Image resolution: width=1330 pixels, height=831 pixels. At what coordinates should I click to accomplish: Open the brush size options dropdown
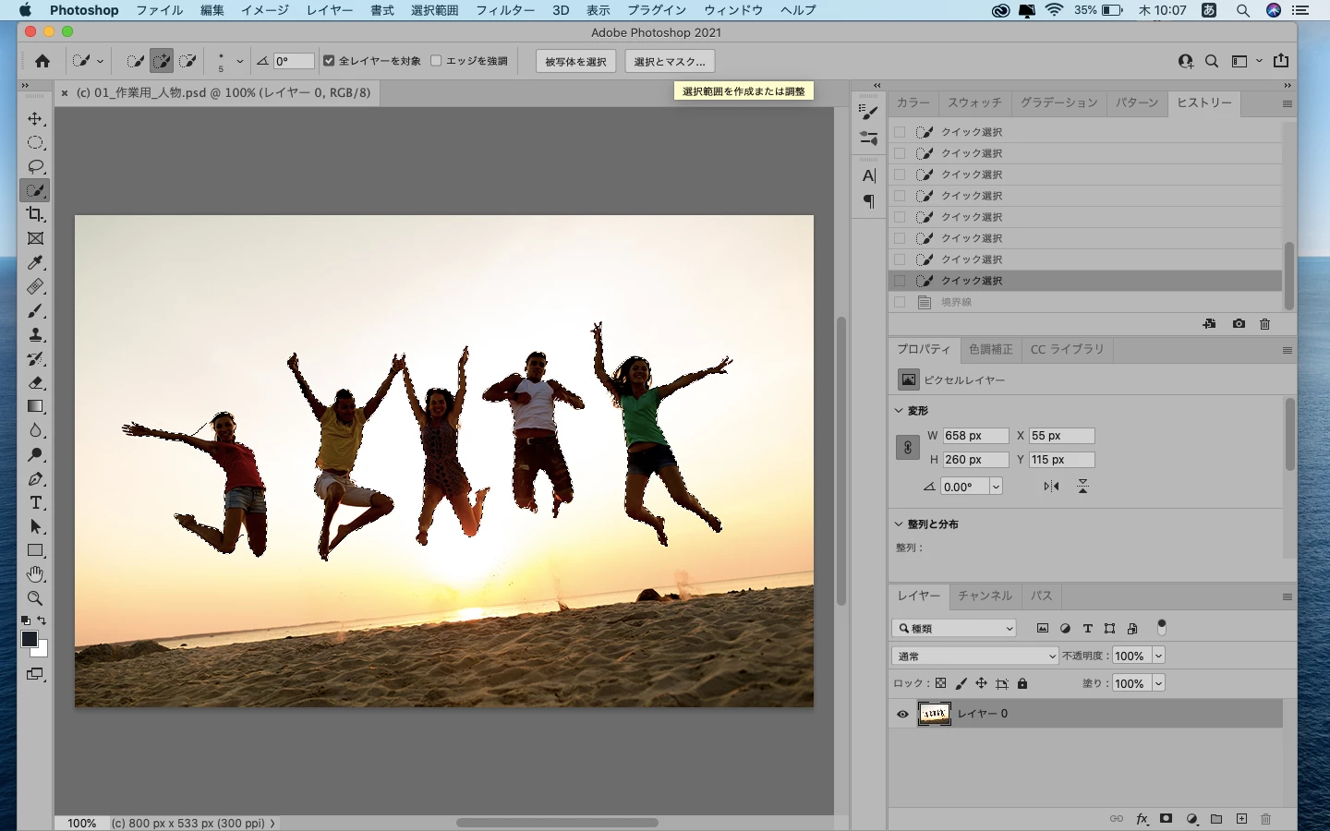pos(240,61)
